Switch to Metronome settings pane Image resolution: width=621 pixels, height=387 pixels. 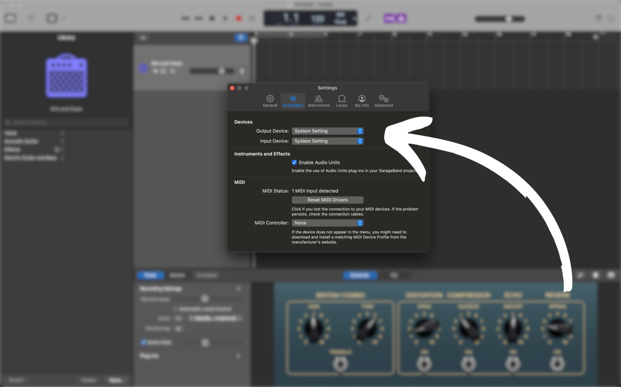click(x=319, y=101)
